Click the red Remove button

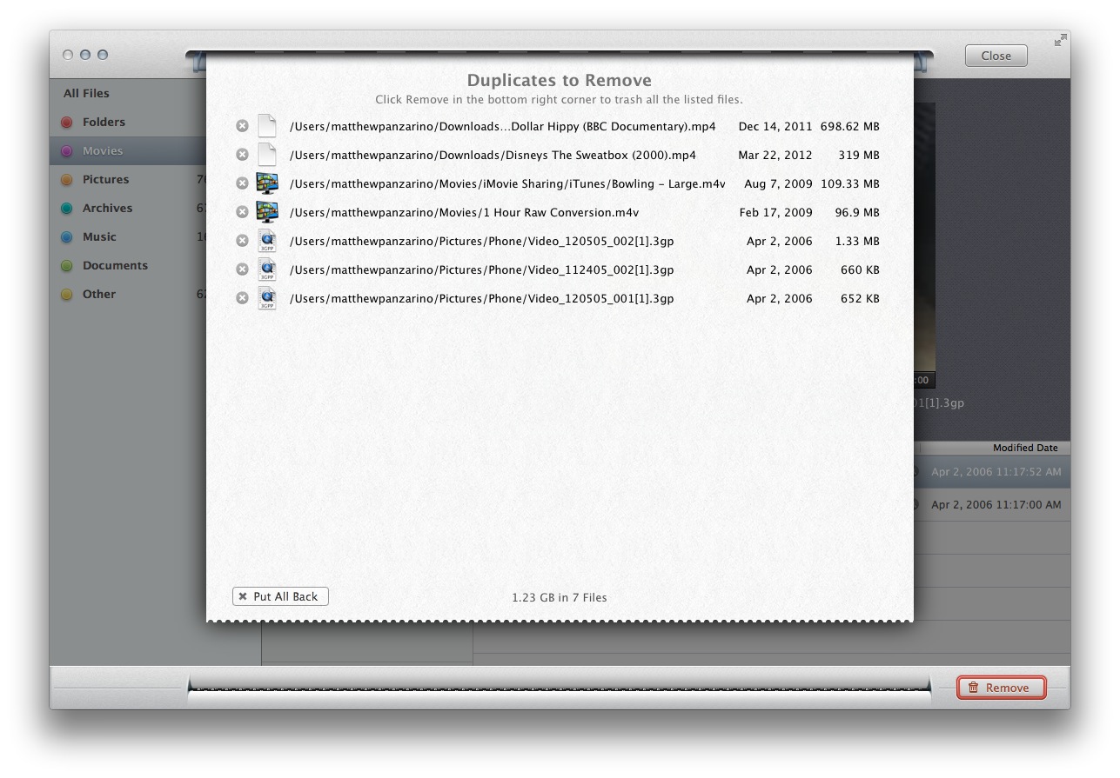(1001, 688)
